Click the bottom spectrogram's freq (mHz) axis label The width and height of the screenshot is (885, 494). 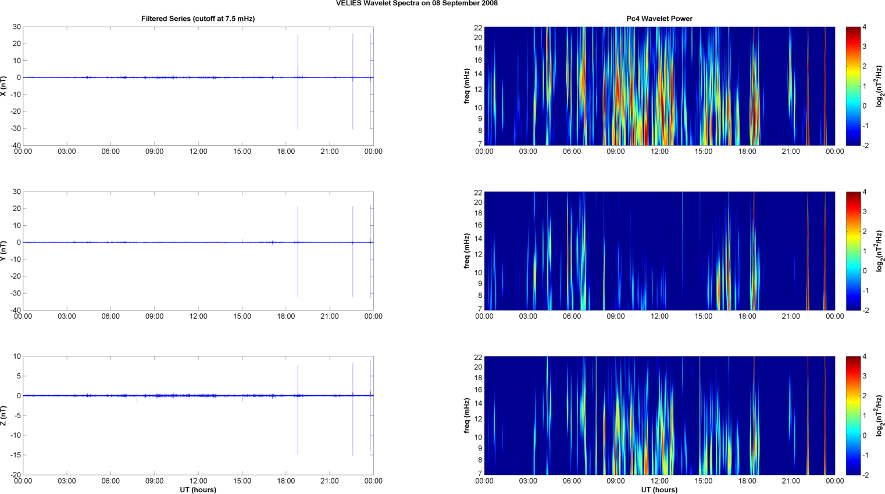coord(467,416)
